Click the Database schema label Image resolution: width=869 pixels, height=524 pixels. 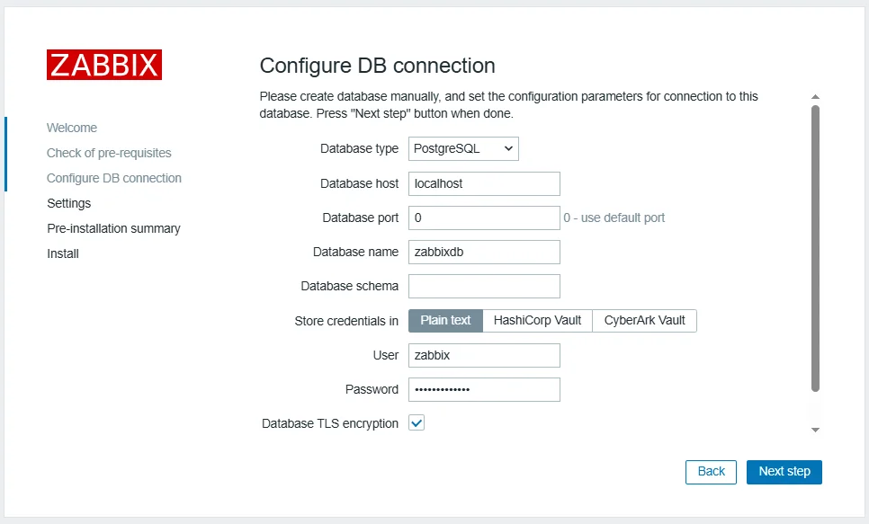pyautogui.click(x=350, y=286)
